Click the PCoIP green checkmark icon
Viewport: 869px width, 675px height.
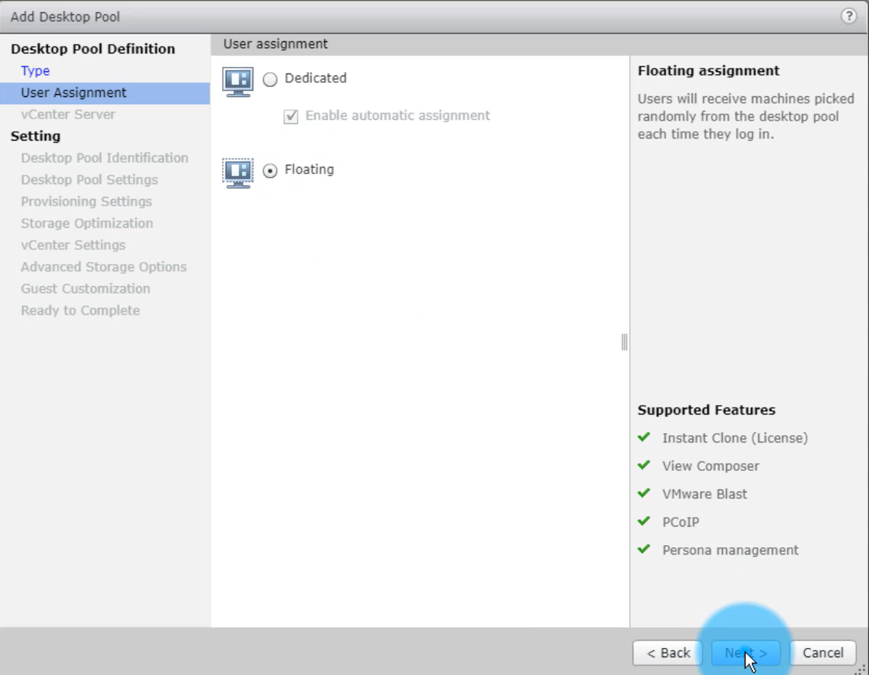(644, 522)
